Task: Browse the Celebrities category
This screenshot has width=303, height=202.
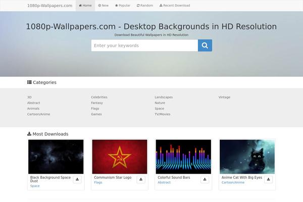Action: tap(99, 97)
